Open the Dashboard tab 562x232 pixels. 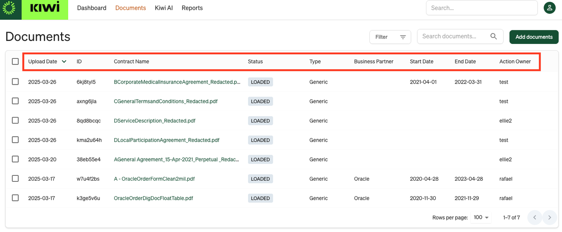(92, 8)
